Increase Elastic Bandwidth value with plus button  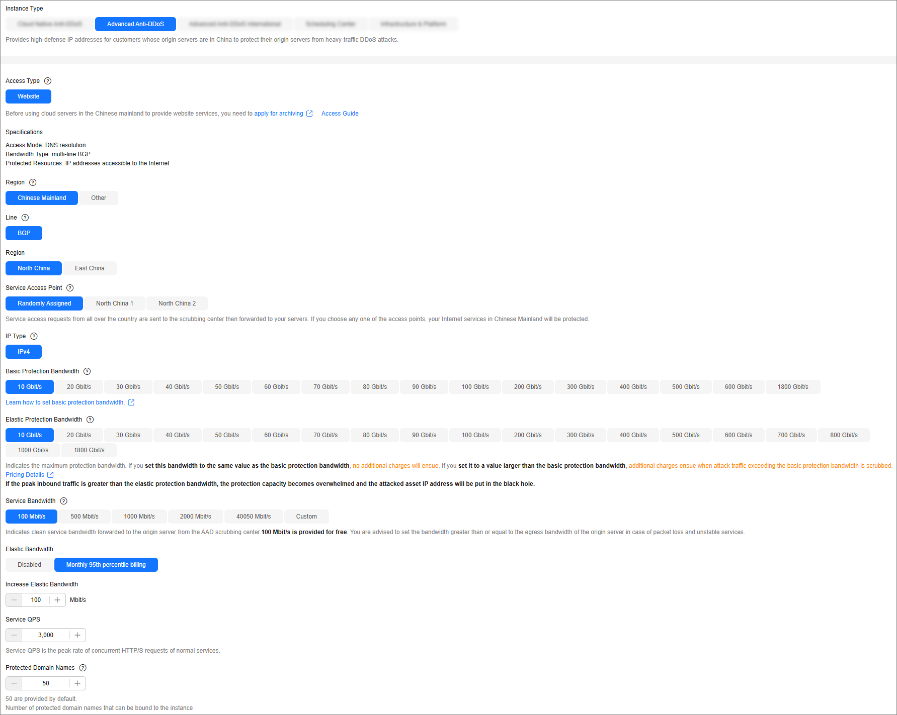click(x=57, y=600)
